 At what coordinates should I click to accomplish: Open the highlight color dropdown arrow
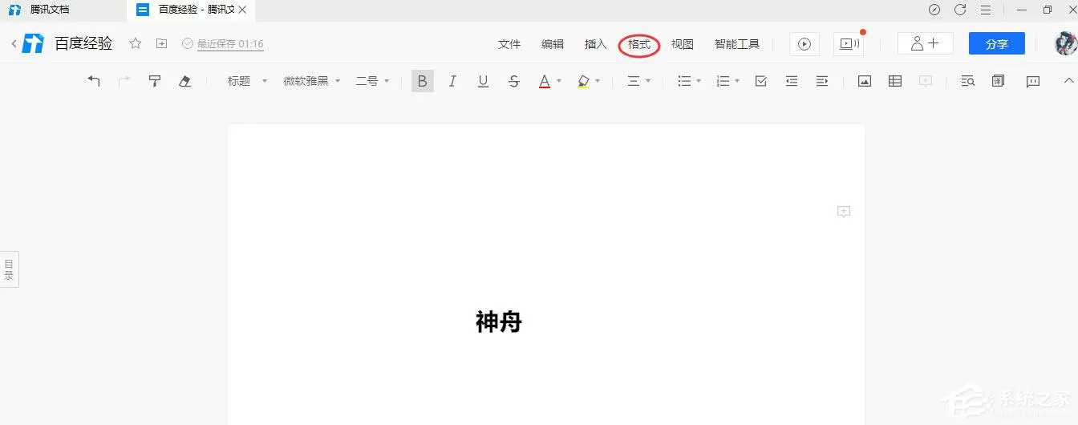point(598,81)
